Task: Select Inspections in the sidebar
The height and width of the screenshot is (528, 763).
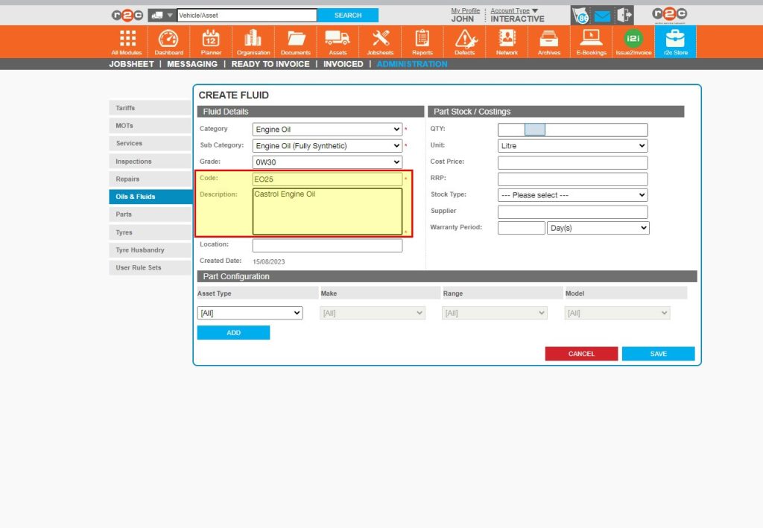Action: click(x=151, y=161)
